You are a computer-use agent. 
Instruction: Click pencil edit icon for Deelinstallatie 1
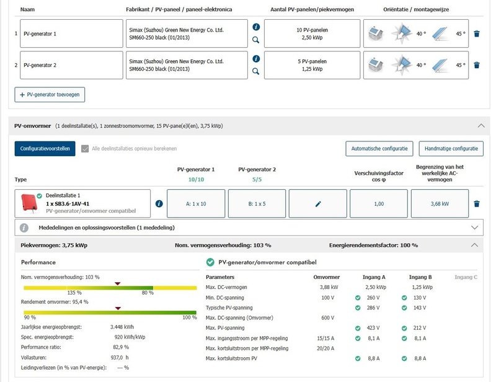tap(318, 203)
